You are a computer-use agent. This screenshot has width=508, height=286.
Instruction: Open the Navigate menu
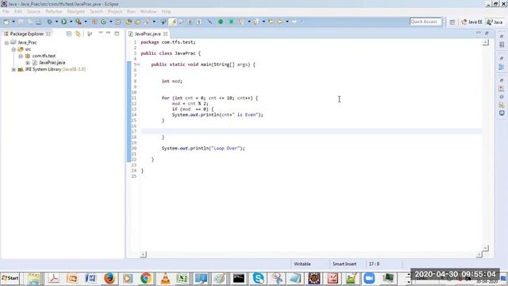76,11
